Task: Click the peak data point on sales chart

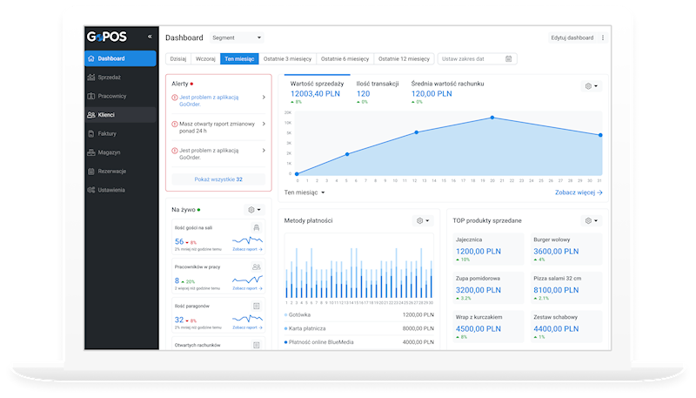Action: point(492,118)
